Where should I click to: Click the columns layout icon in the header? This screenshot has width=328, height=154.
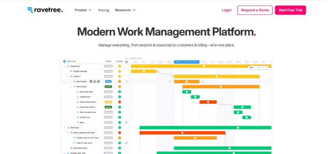point(127,62)
